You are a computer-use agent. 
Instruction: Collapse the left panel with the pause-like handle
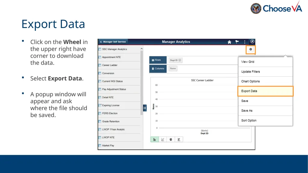click(145, 108)
